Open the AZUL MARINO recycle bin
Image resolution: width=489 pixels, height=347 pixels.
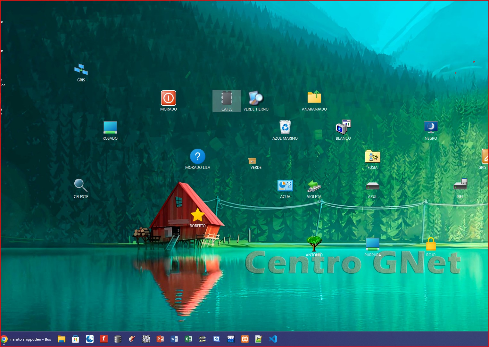(285, 128)
